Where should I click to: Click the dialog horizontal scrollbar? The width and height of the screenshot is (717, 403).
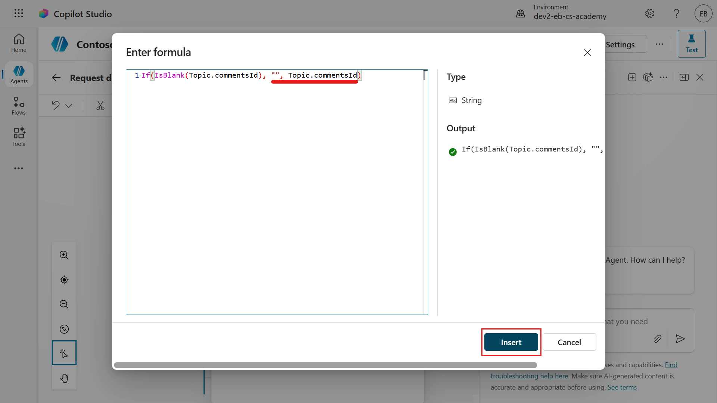325,365
